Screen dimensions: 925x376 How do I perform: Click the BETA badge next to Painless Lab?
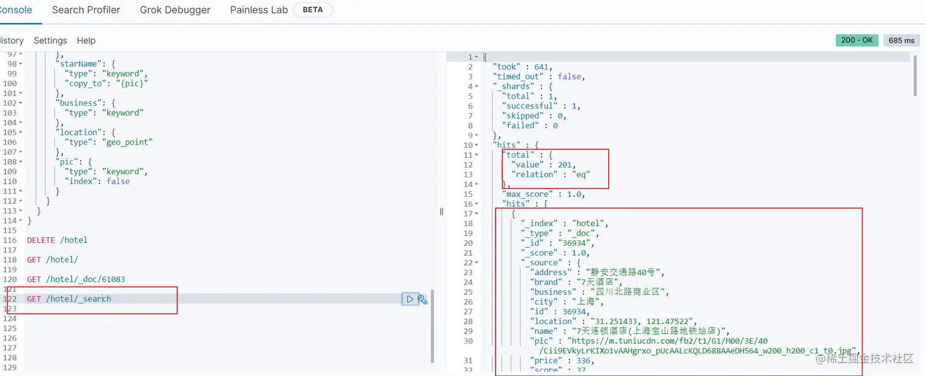coord(313,10)
